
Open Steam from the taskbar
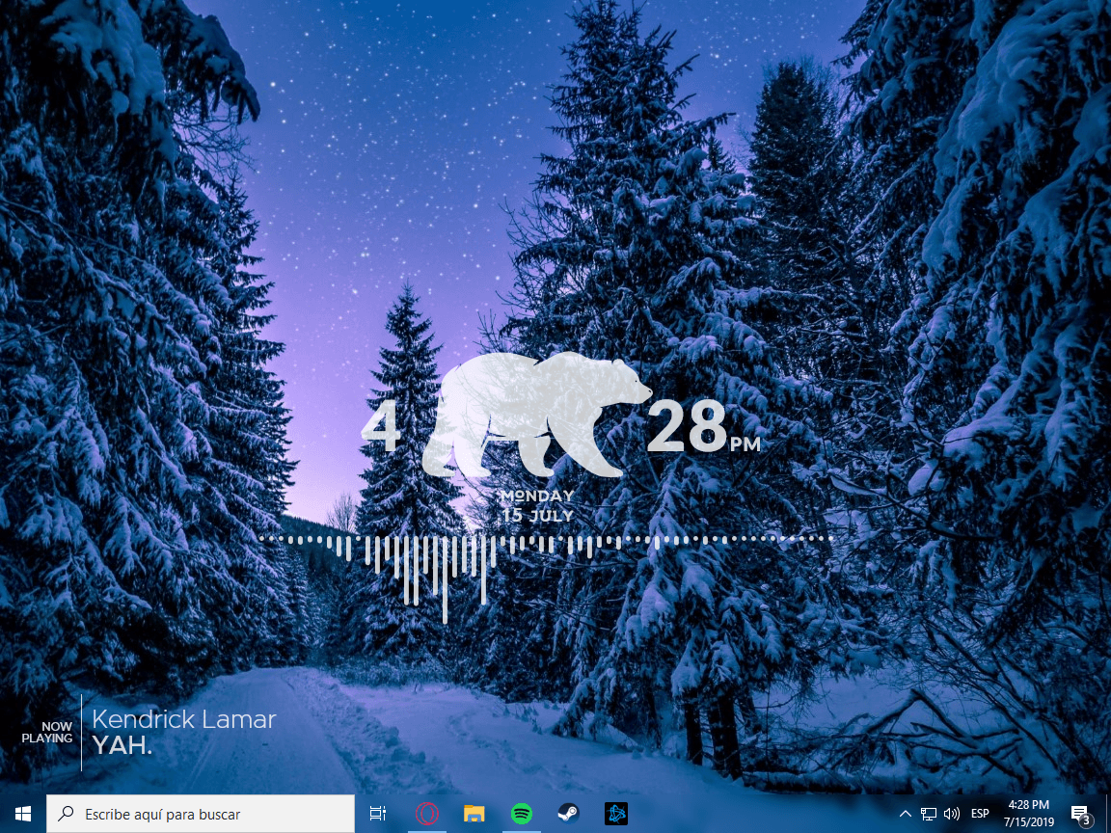click(x=568, y=814)
